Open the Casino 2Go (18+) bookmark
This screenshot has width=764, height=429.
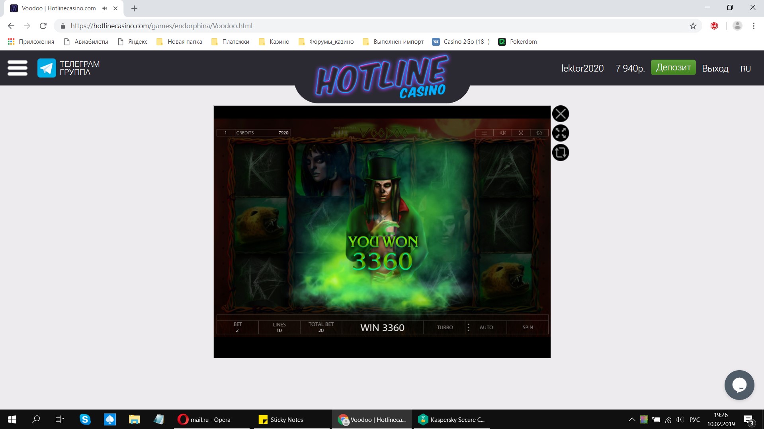coord(461,42)
